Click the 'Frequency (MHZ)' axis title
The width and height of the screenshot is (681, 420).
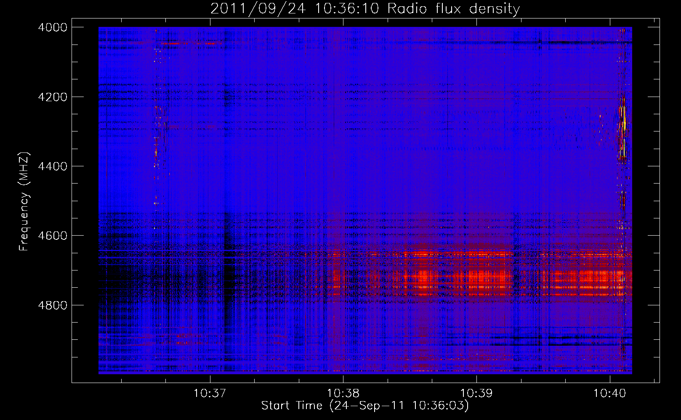[x=24, y=202]
